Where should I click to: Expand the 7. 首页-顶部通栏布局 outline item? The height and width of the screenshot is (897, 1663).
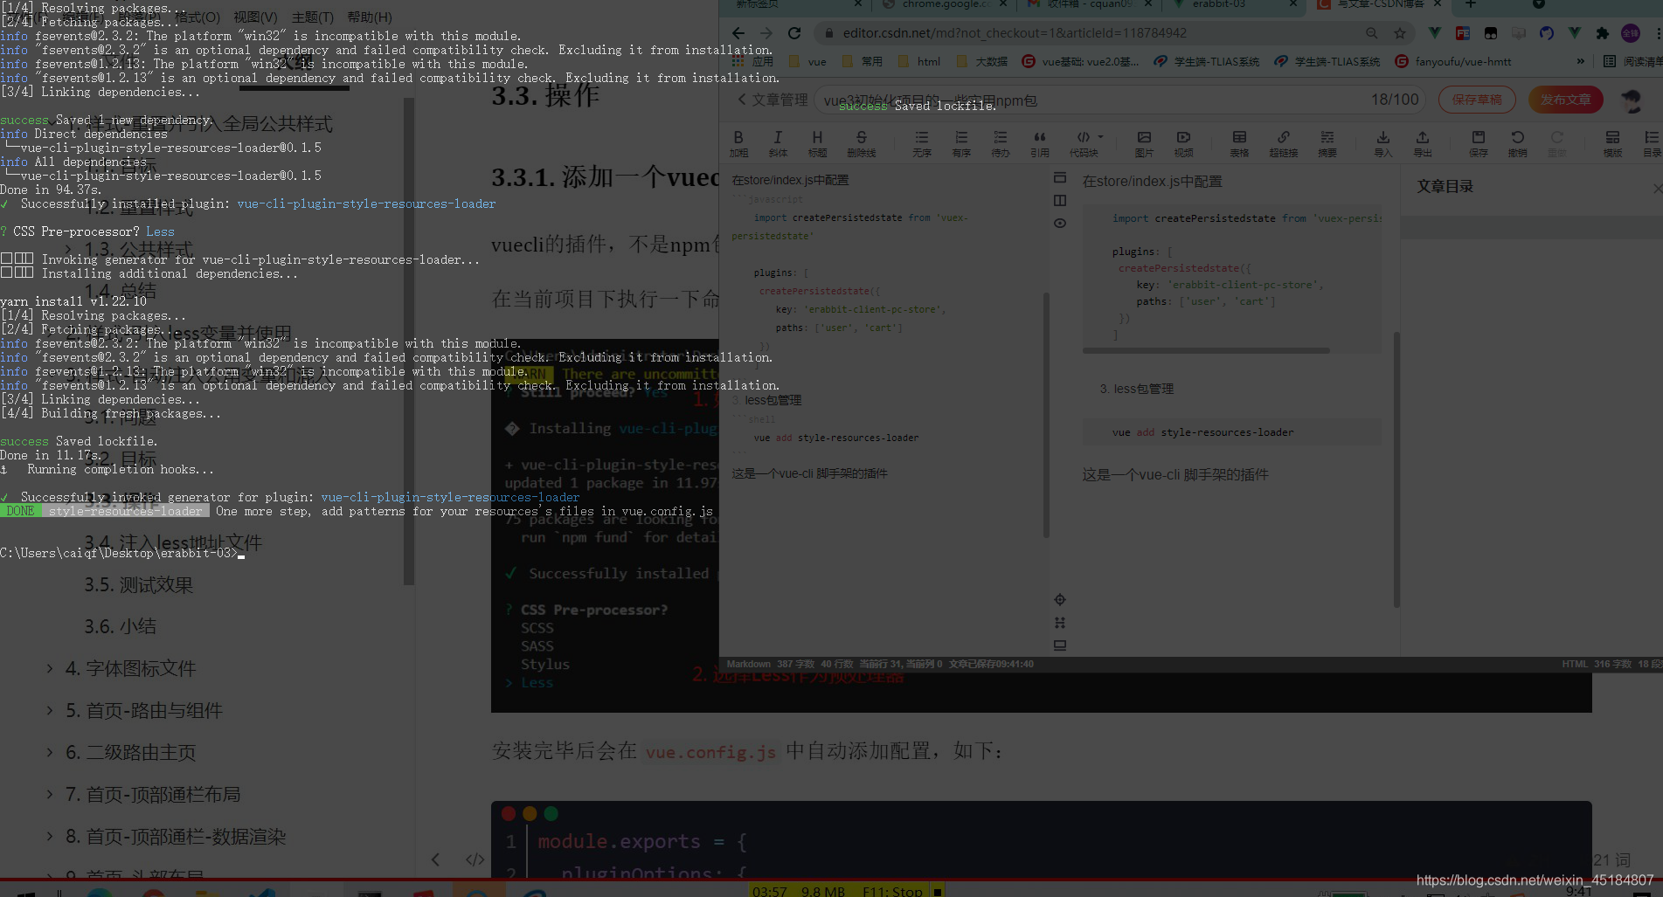[50, 794]
